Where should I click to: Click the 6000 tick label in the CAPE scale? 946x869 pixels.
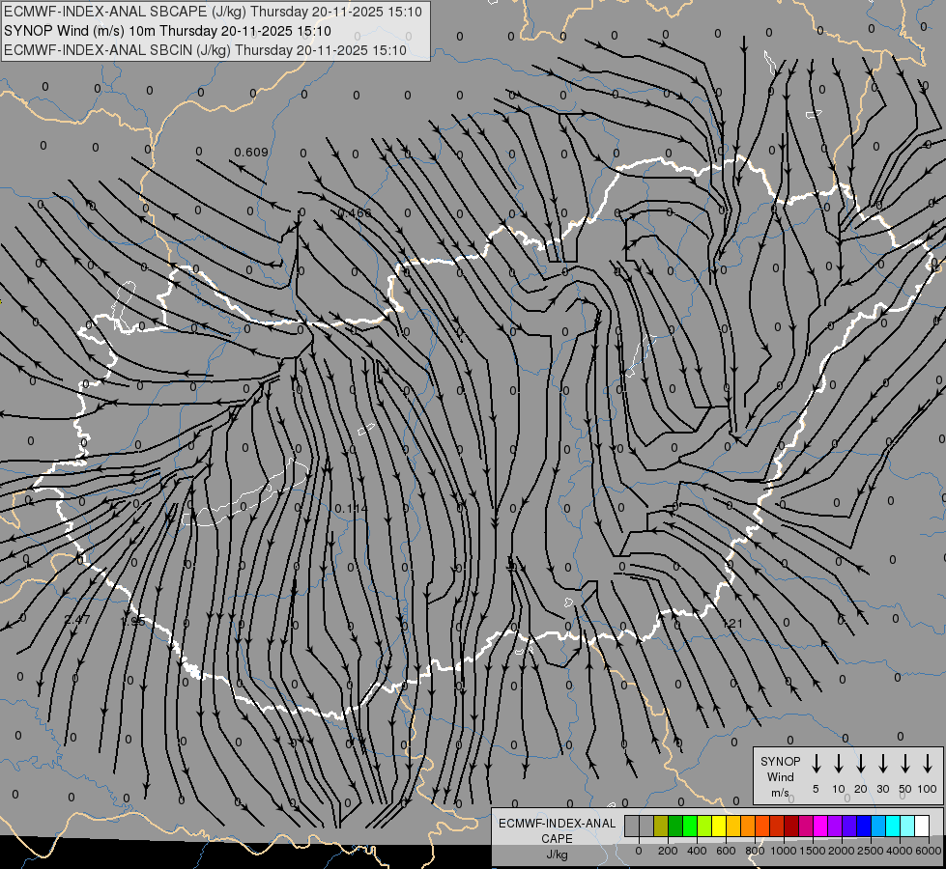[x=929, y=851]
